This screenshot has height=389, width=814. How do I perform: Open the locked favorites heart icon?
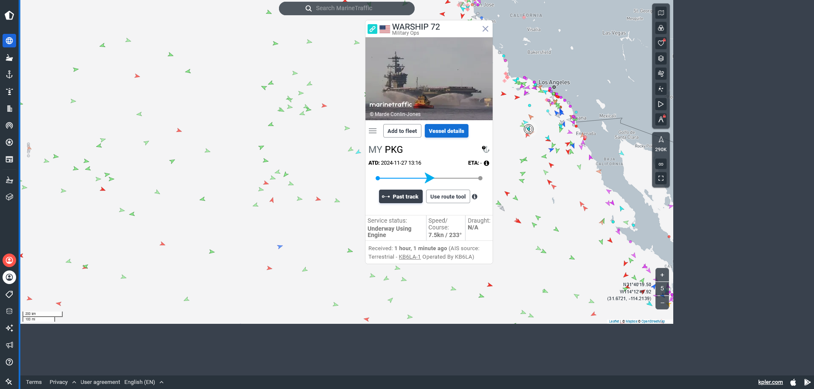[x=661, y=43]
